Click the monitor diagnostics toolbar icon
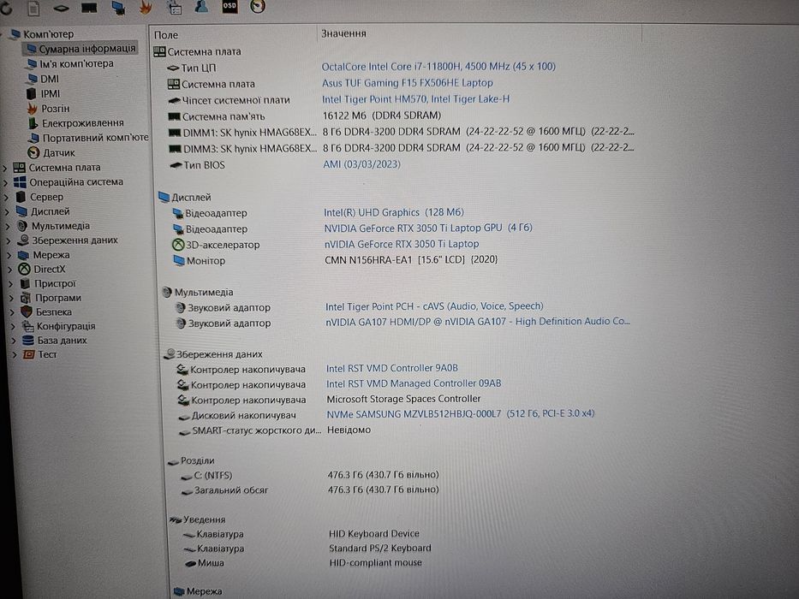This screenshot has width=799, height=599. click(118, 8)
